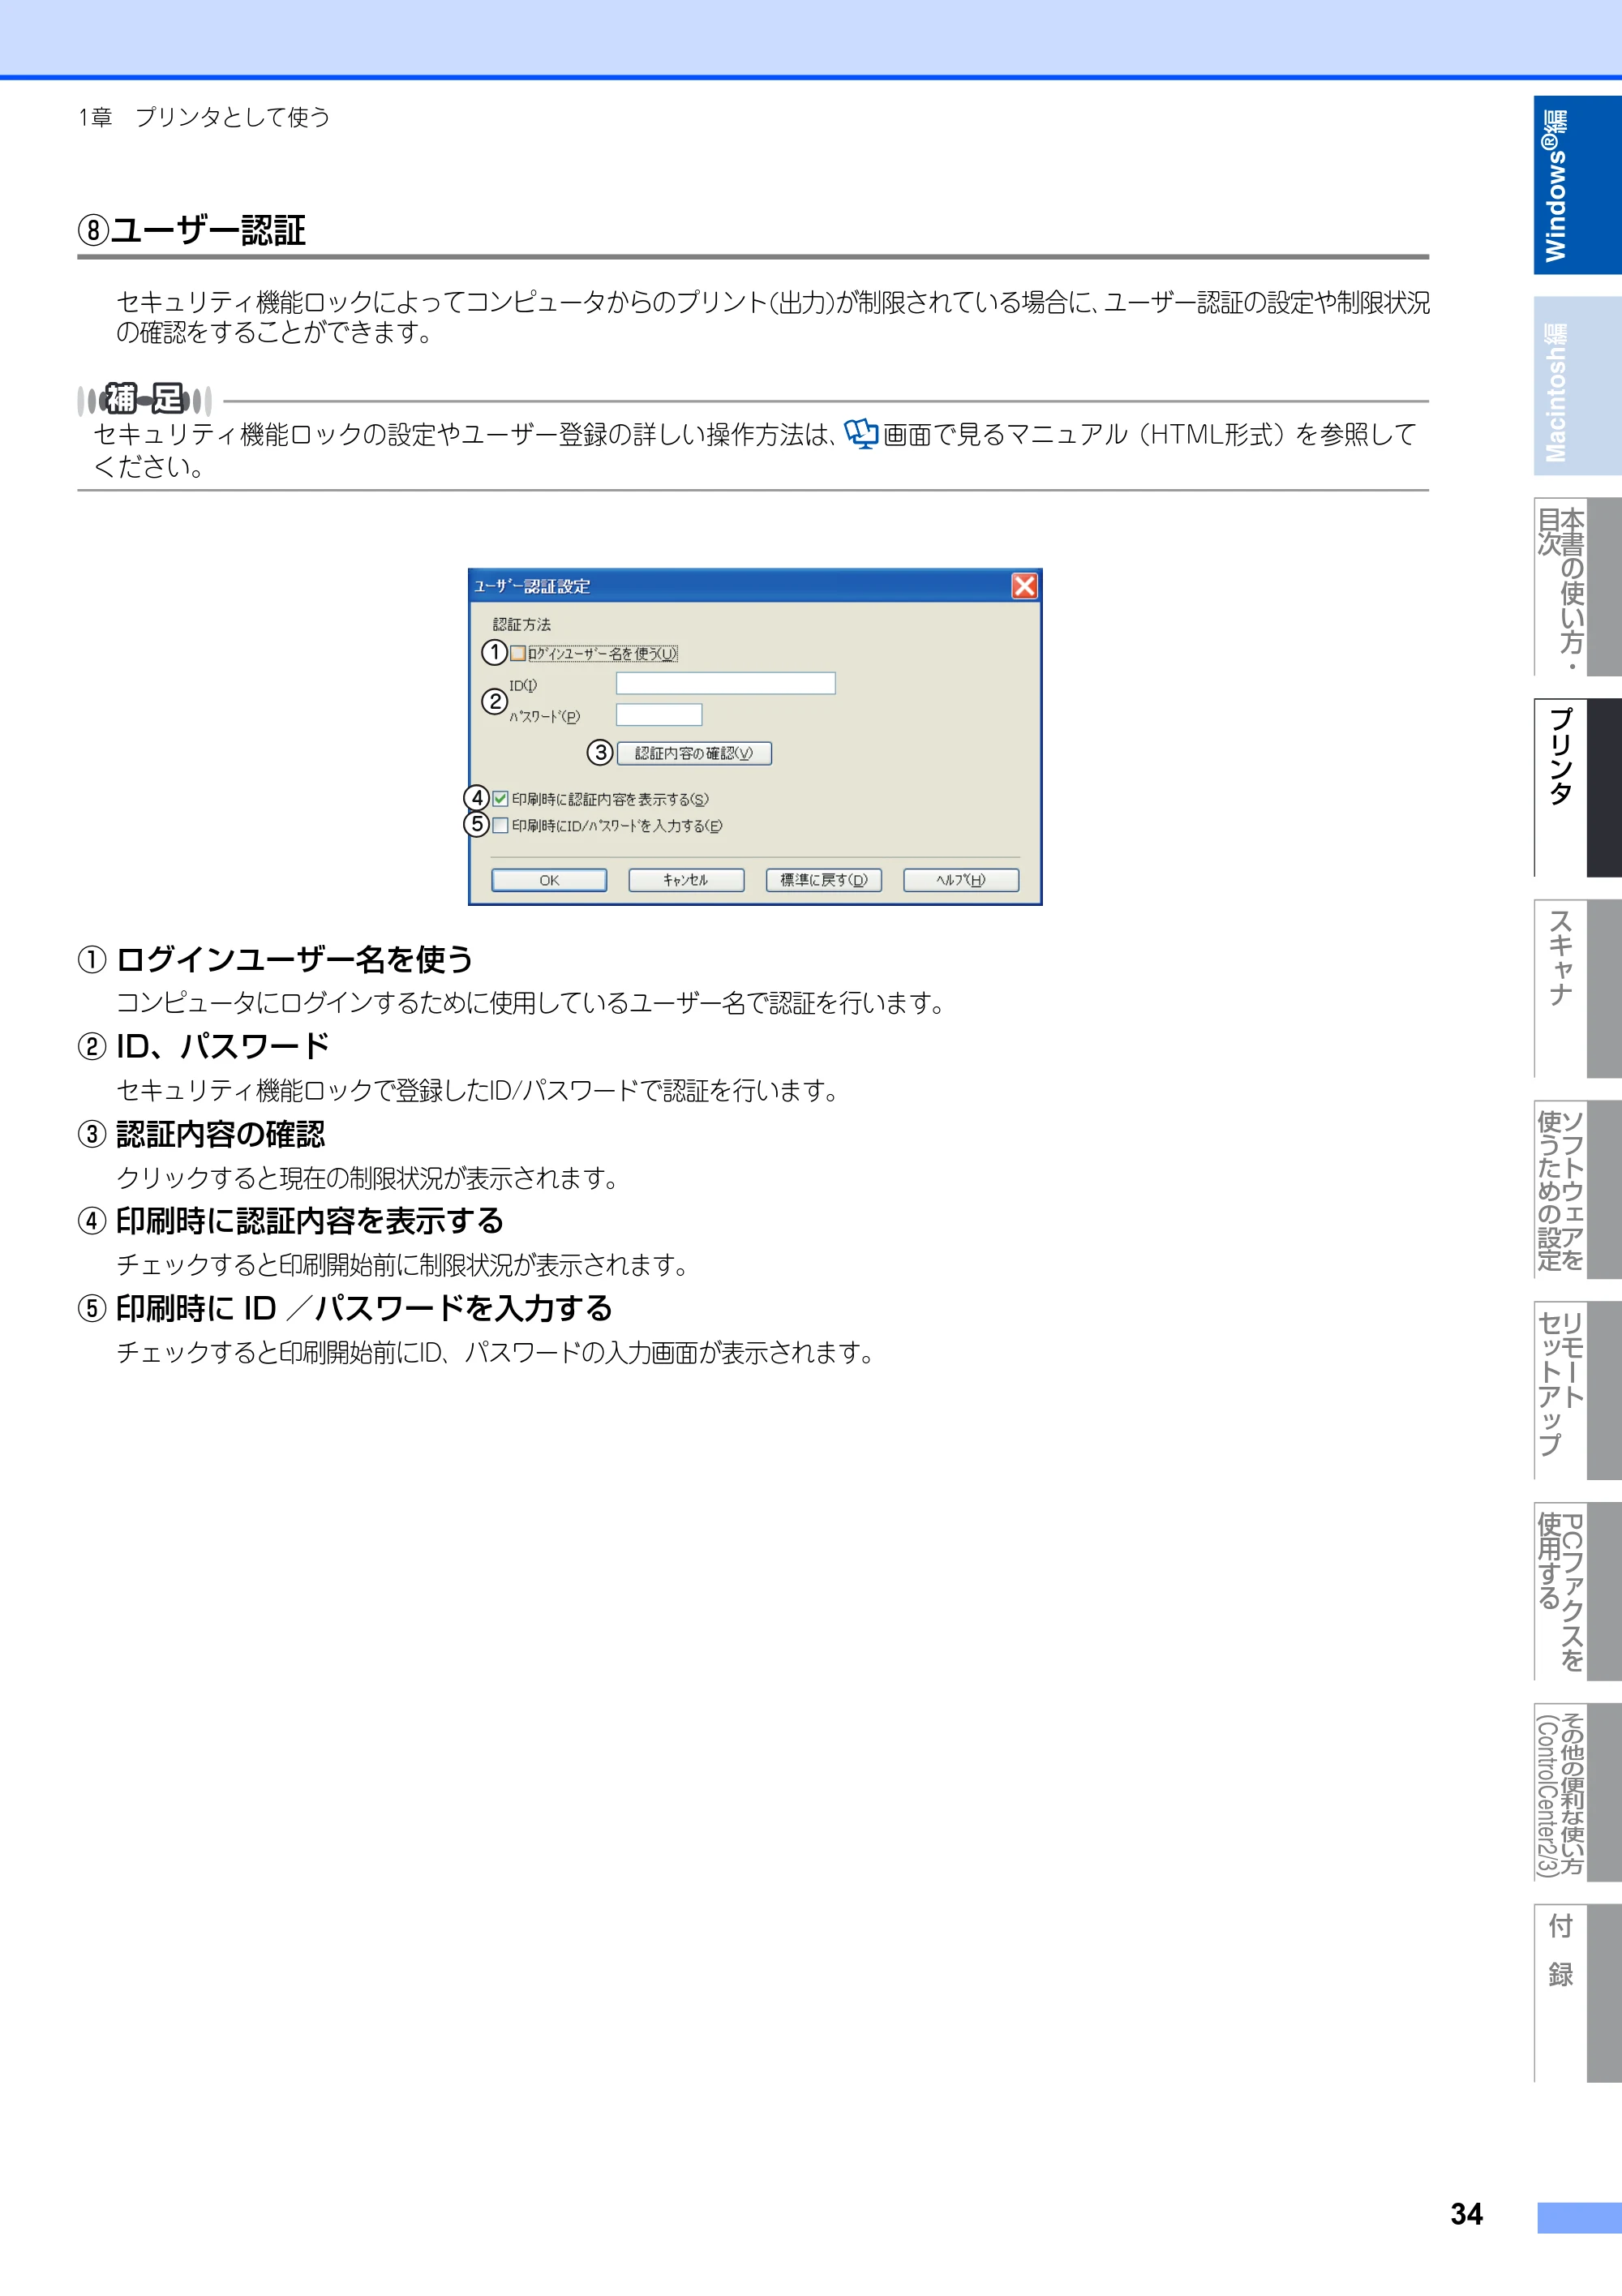Open その他の便利な使い方 ControlCenter tab
The width and height of the screenshot is (1622, 2296).
coord(1577,1793)
